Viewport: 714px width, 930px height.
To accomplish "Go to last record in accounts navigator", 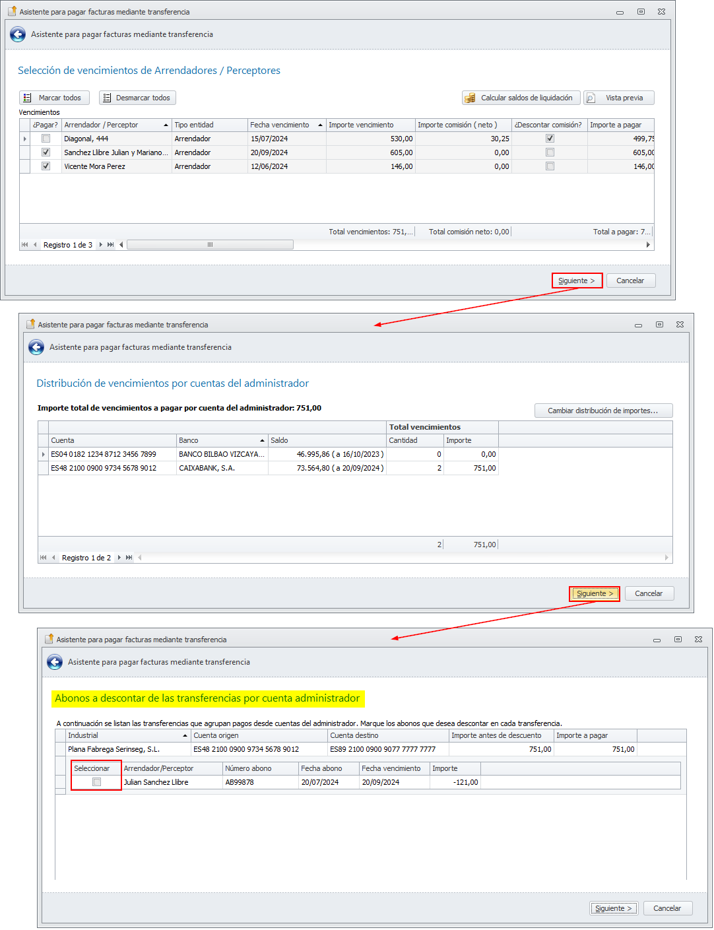I will 129,558.
